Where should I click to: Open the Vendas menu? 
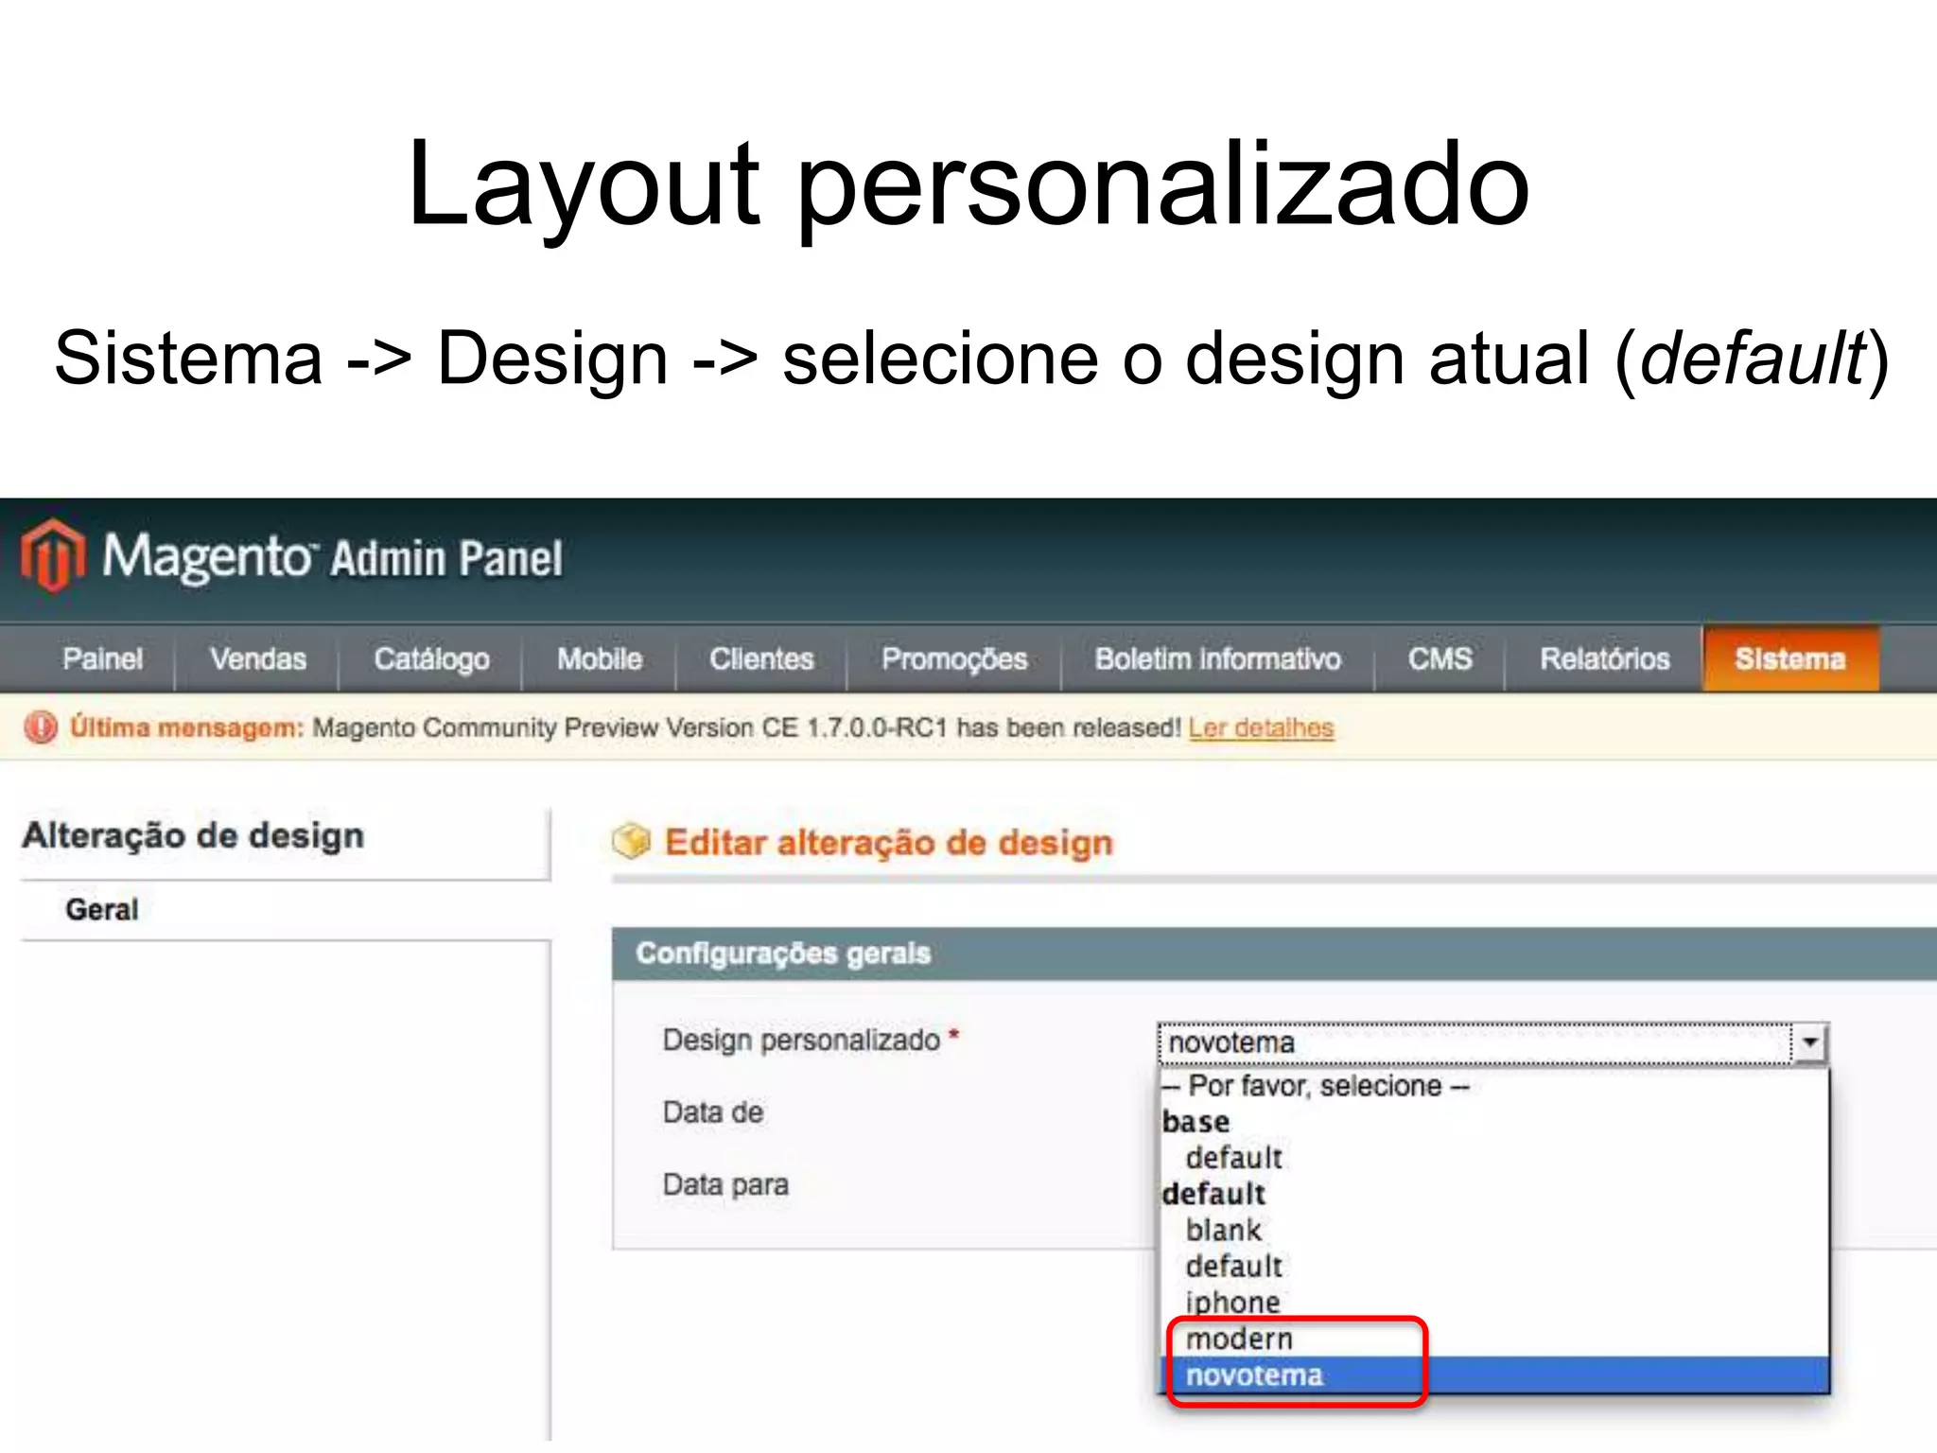tap(258, 658)
